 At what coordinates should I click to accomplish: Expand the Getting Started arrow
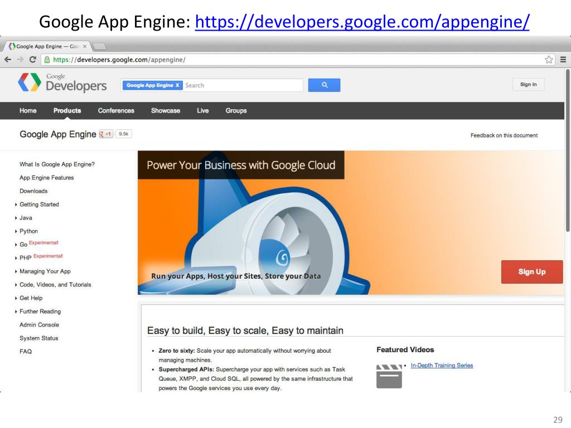click(x=16, y=205)
